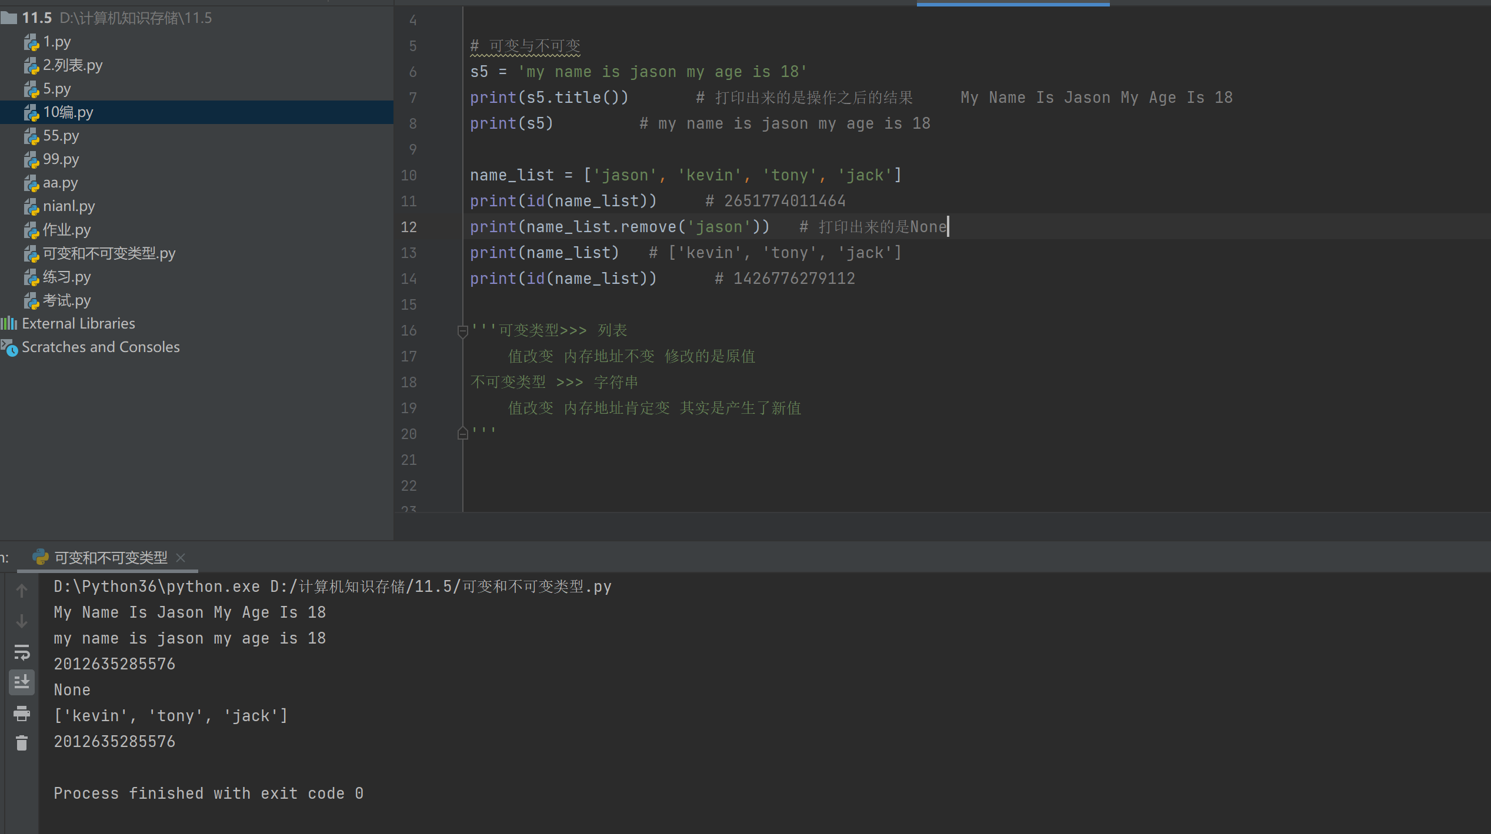Viewport: 1491px width, 834px height.
Task: Click line number 6 in the gutter
Action: 413,72
